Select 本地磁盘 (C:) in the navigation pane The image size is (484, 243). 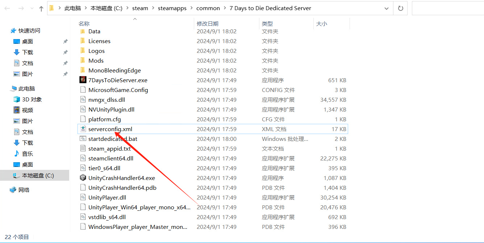(x=38, y=175)
